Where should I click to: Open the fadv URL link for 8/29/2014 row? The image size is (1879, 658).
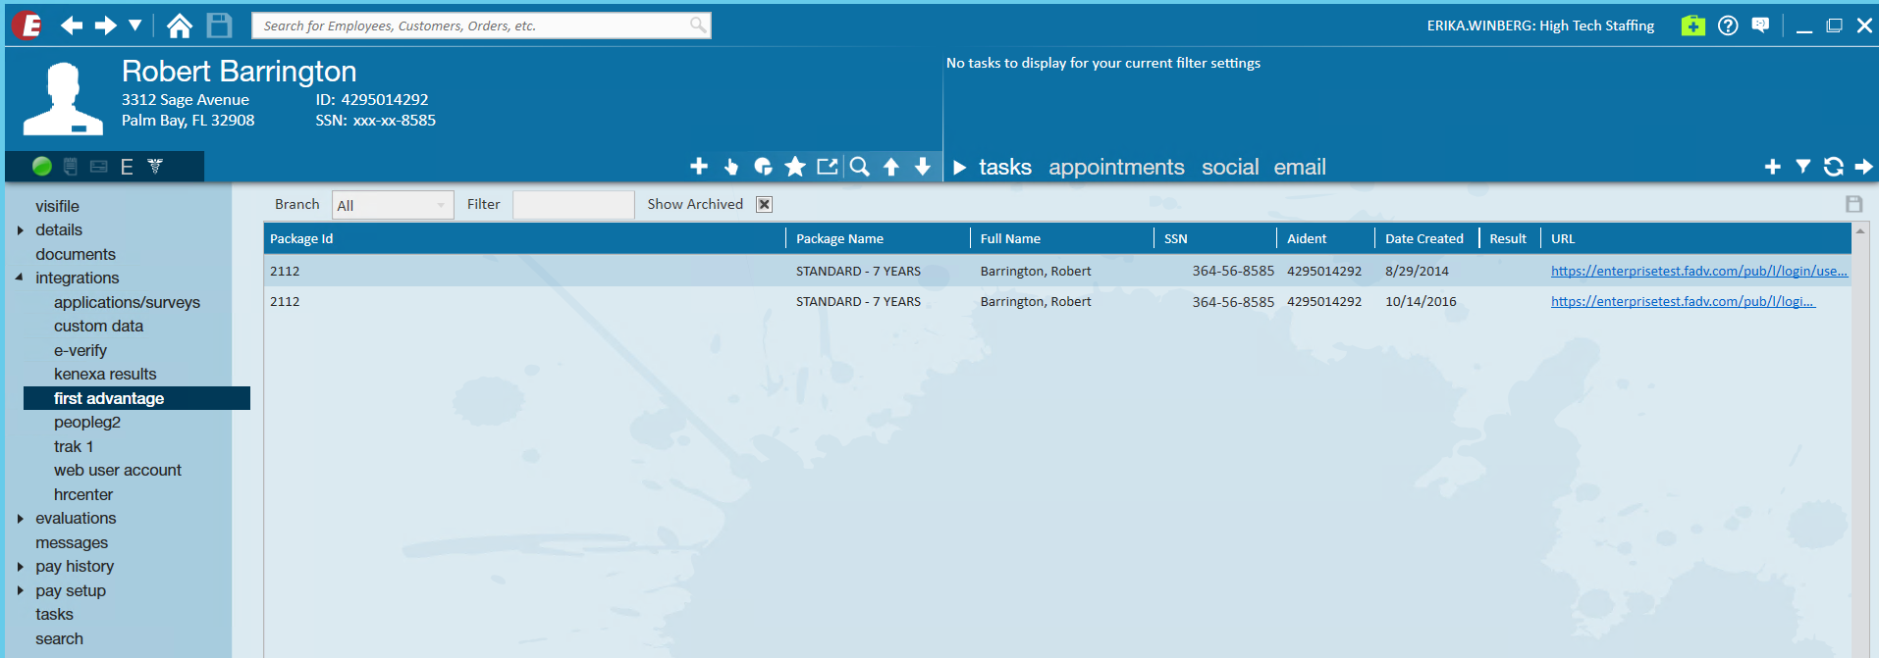coord(1699,271)
